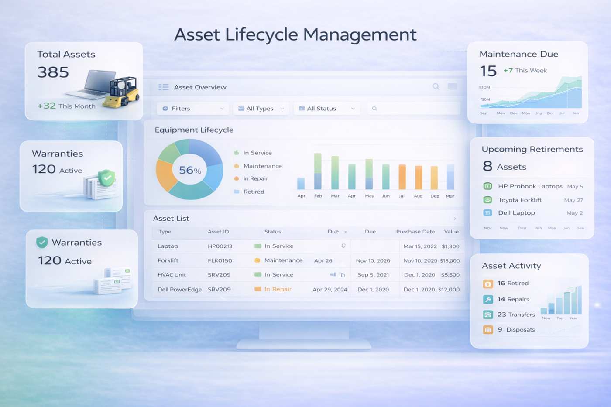Click the Transfers icon in Asset Activity
This screenshot has width=611, height=407.
click(x=487, y=315)
